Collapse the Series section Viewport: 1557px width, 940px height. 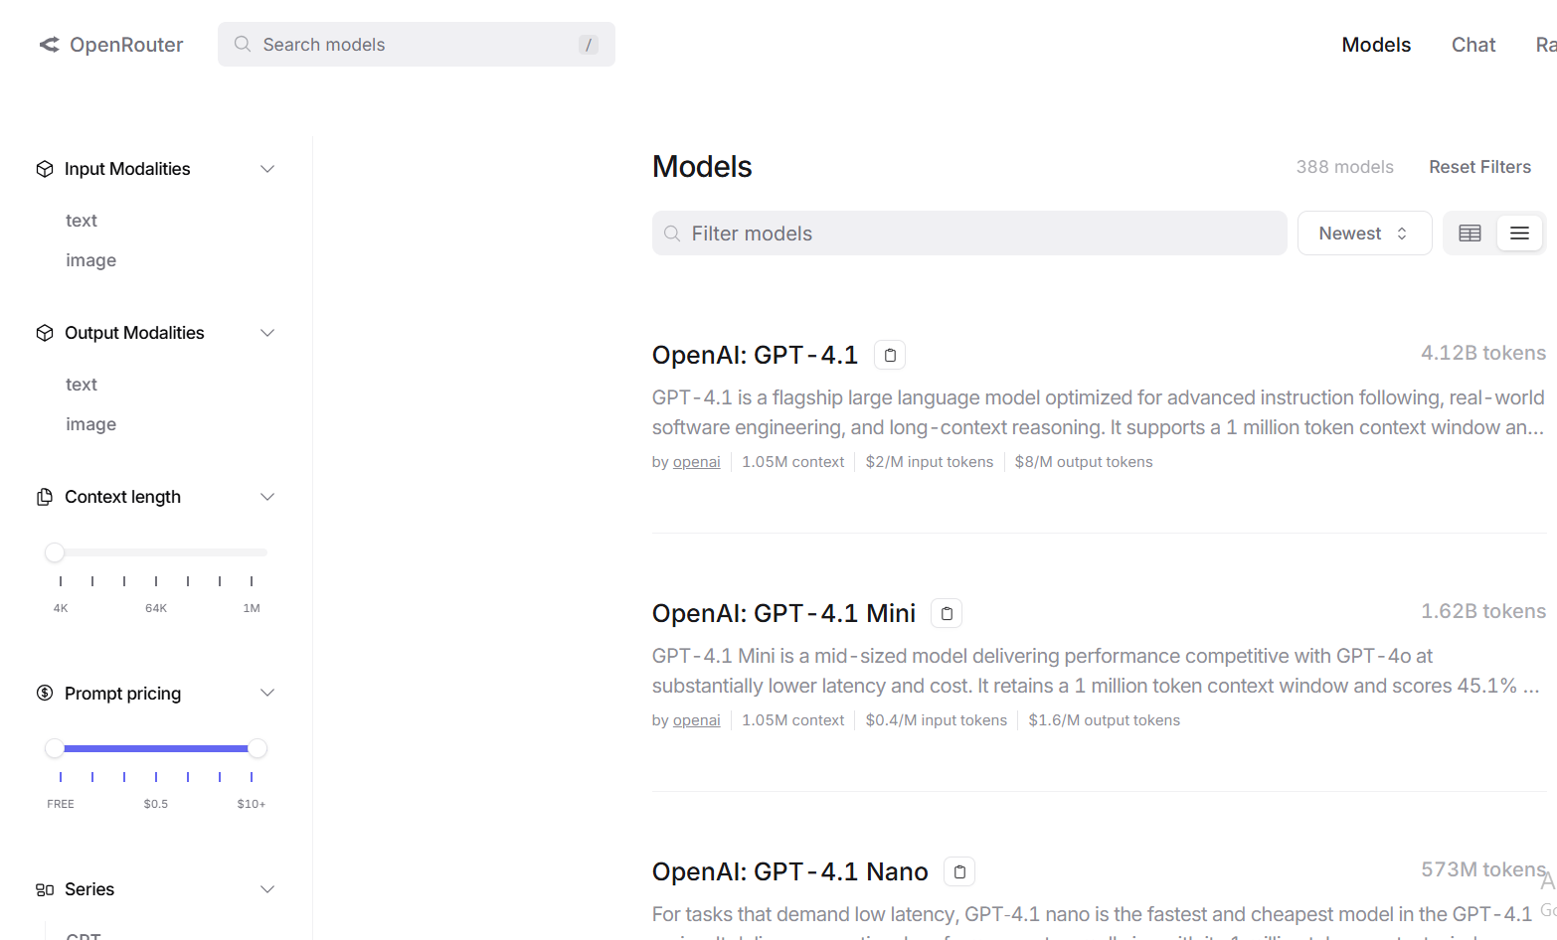(267, 889)
